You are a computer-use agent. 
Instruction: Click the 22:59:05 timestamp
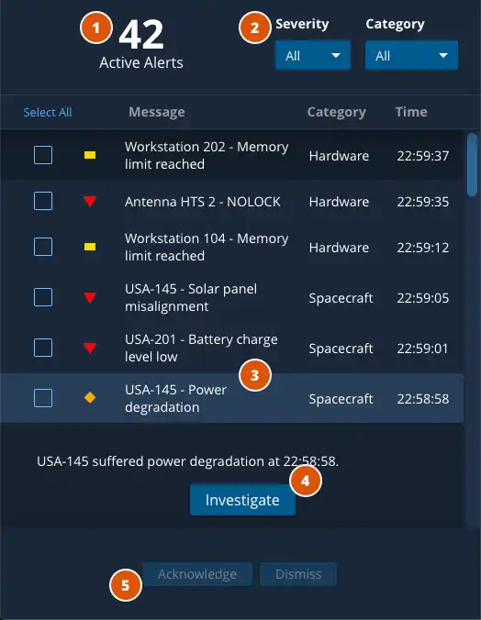423,298
